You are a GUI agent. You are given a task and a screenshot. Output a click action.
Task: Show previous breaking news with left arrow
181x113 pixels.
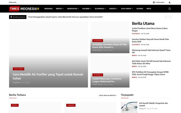pos(166,17)
